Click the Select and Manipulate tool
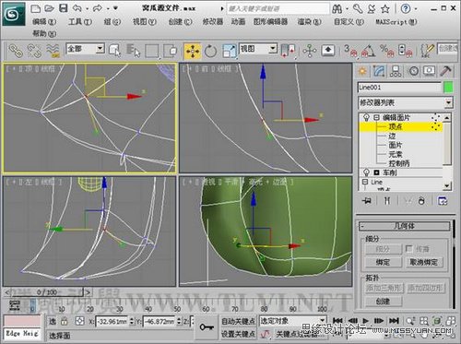The image size is (461, 344). [310, 51]
